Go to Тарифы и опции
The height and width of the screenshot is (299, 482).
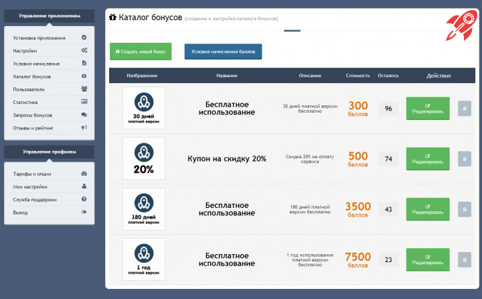tap(32, 174)
